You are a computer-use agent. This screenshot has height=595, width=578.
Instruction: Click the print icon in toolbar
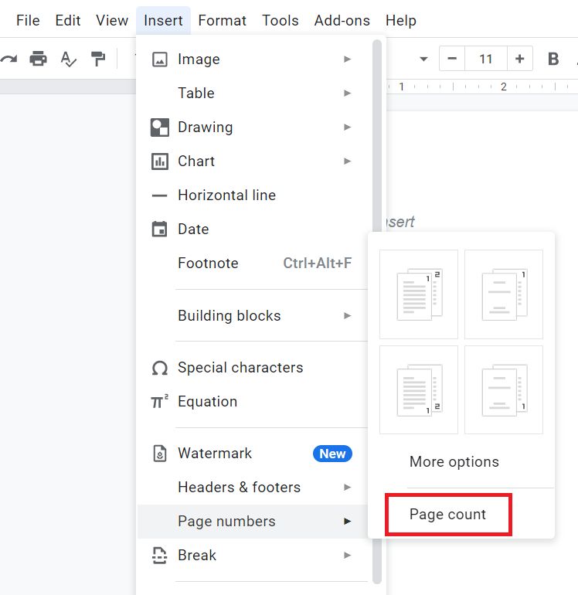click(x=39, y=59)
